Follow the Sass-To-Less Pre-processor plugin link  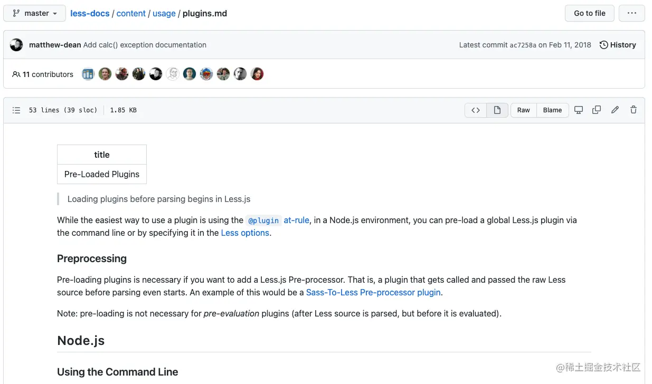373,292
